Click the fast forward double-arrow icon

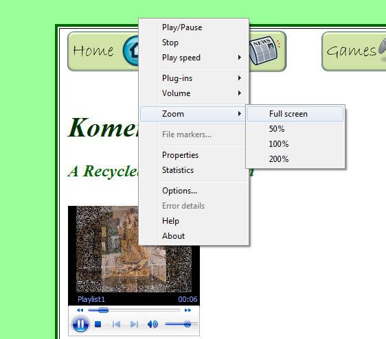pos(188,310)
